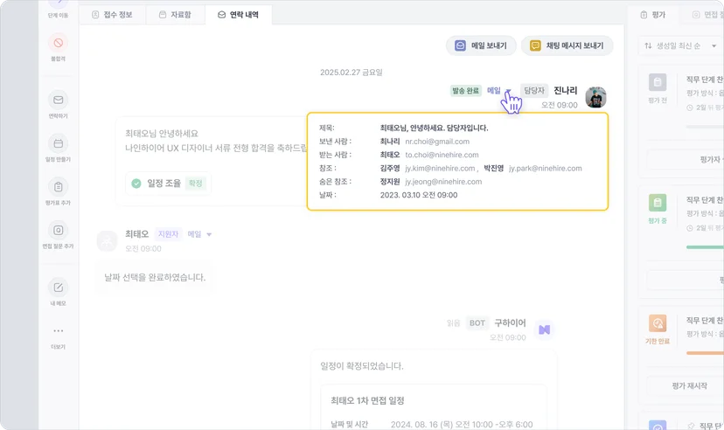The width and height of the screenshot is (724, 430).
Task: Click the green 평가 중 progress bar
Action: [705, 247]
